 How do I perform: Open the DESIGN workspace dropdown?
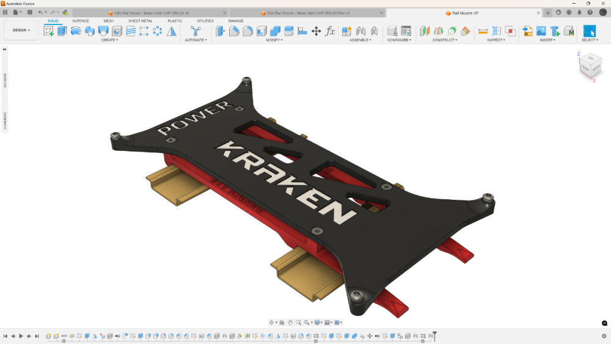tap(21, 30)
